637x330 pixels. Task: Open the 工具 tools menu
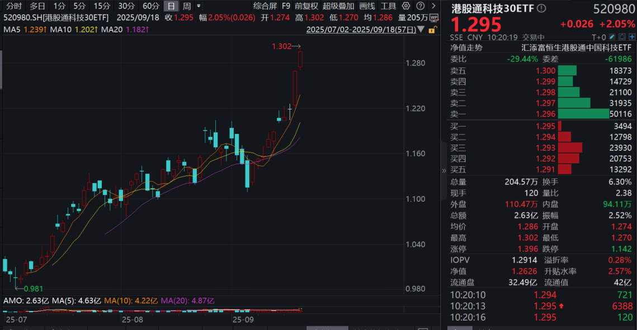click(x=388, y=6)
